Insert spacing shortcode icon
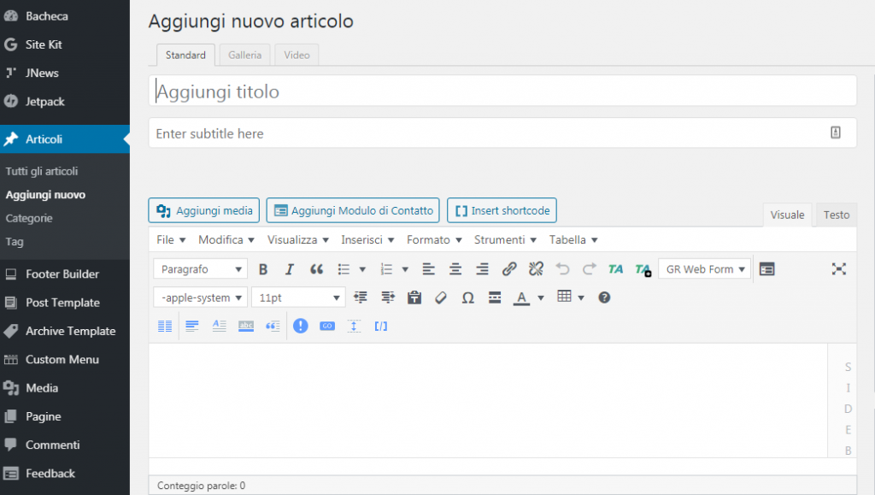Screen dimensions: 875x495 pos(354,326)
